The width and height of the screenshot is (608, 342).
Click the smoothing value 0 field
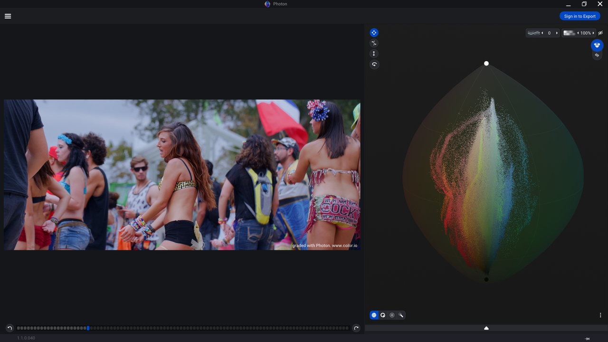point(550,33)
